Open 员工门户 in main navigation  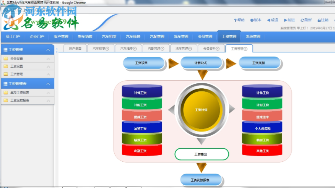click(x=13, y=37)
